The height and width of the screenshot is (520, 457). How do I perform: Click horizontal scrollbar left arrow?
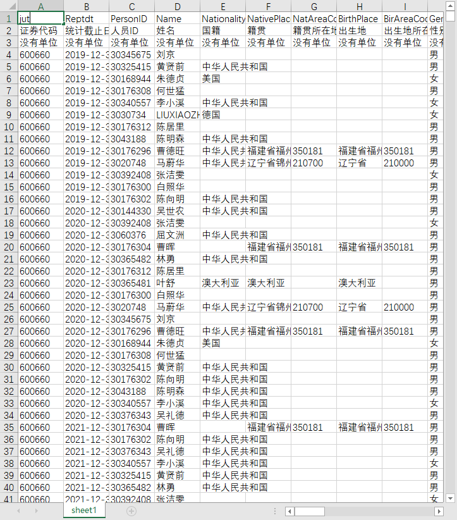(289, 511)
